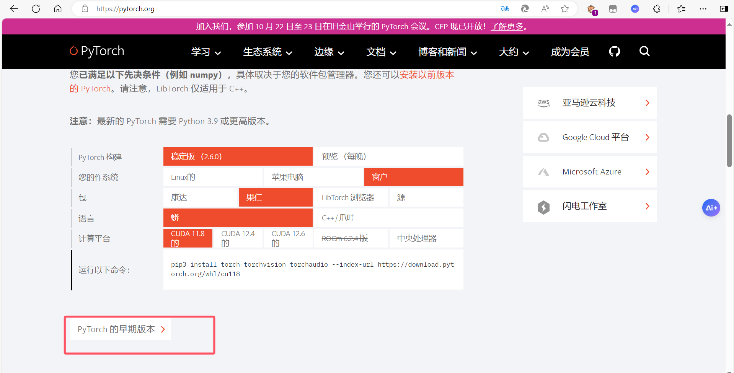Open the favorites list icon
Viewport: 734px width, 373px height.
coord(681,9)
